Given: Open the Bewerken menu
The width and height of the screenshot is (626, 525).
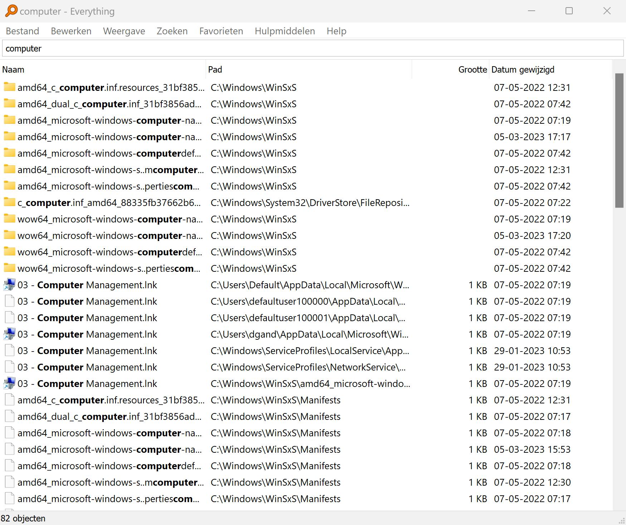Looking at the screenshot, I should pyautogui.click(x=71, y=31).
